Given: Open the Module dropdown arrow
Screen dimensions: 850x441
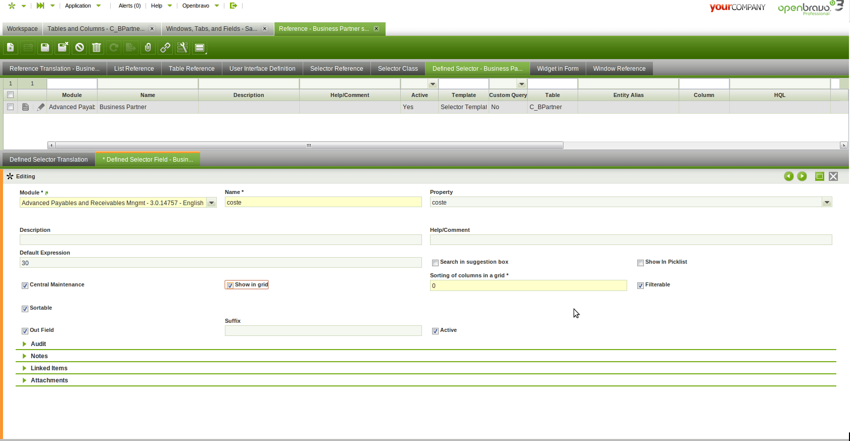Looking at the screenshot, I should (x=212, y=203).
